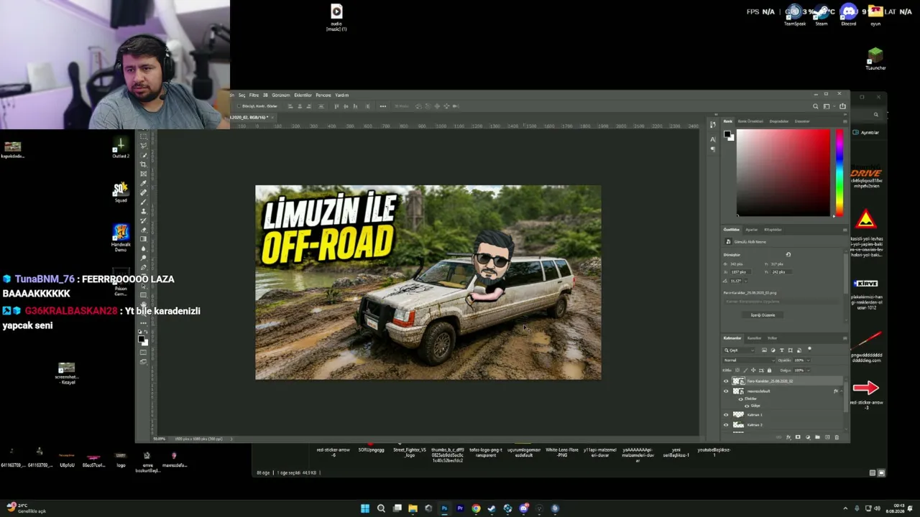Select the Frame tool
This screenshot has width=920, height=517.
[144, 174]
